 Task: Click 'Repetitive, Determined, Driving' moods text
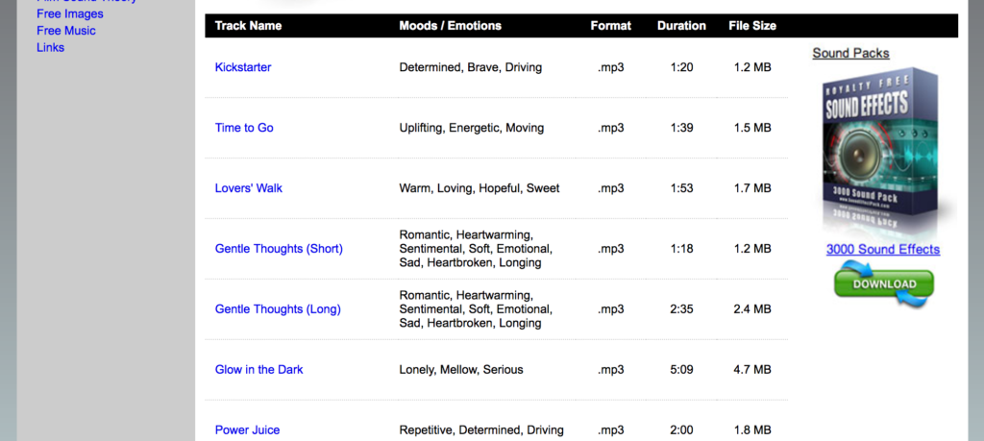point(481,429)
